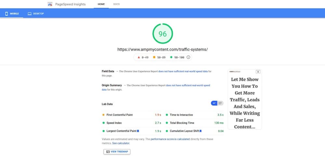Click the green circle 90-100 legend marker
325x161 pixels.
(171, 57)
